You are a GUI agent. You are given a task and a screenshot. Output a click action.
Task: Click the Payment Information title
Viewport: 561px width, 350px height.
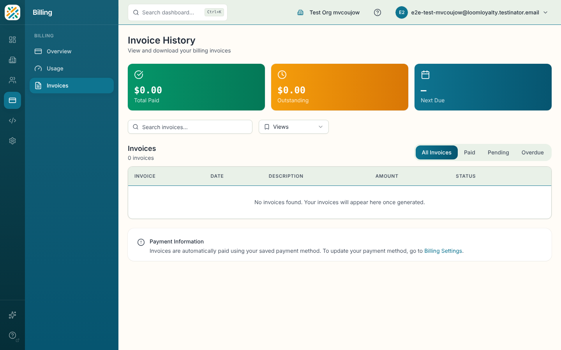point(176,241)
